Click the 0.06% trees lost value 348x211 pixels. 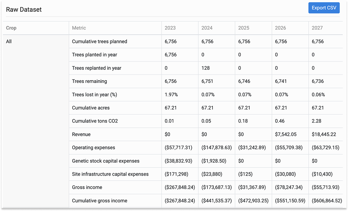point(318,95)
